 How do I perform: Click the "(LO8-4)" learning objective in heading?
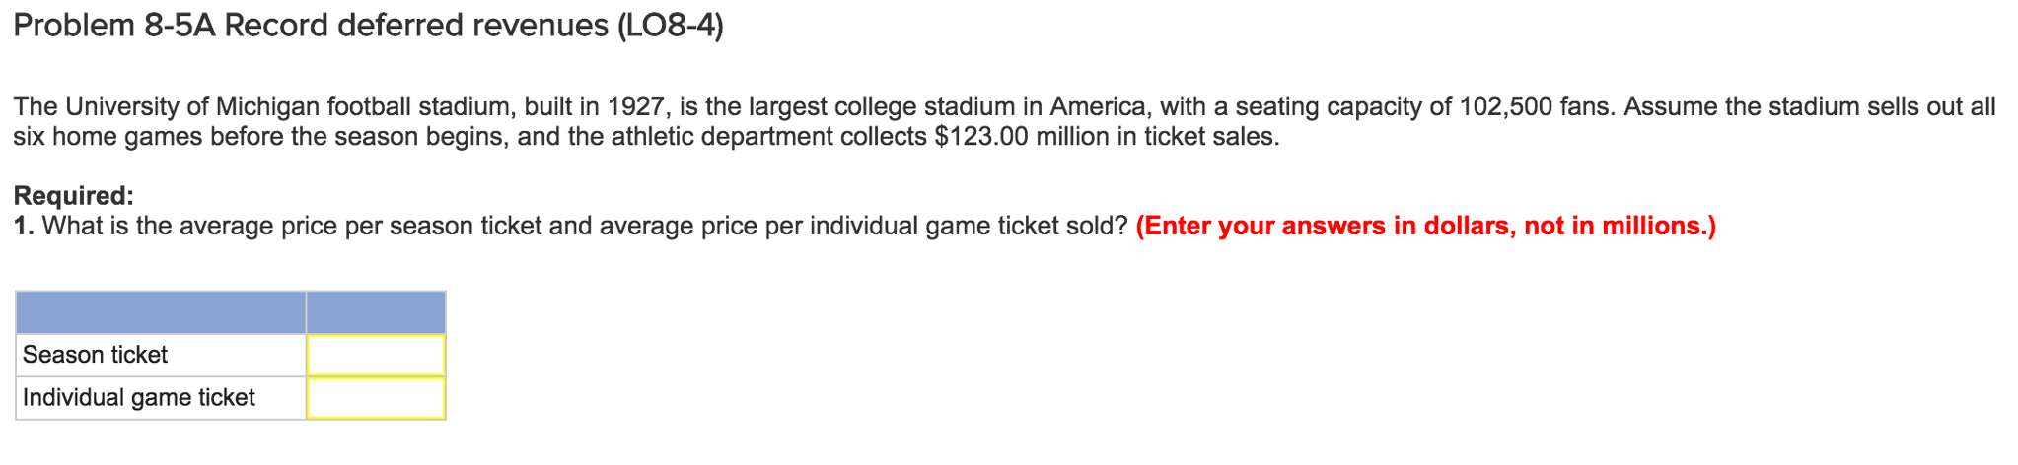(670, 26)
